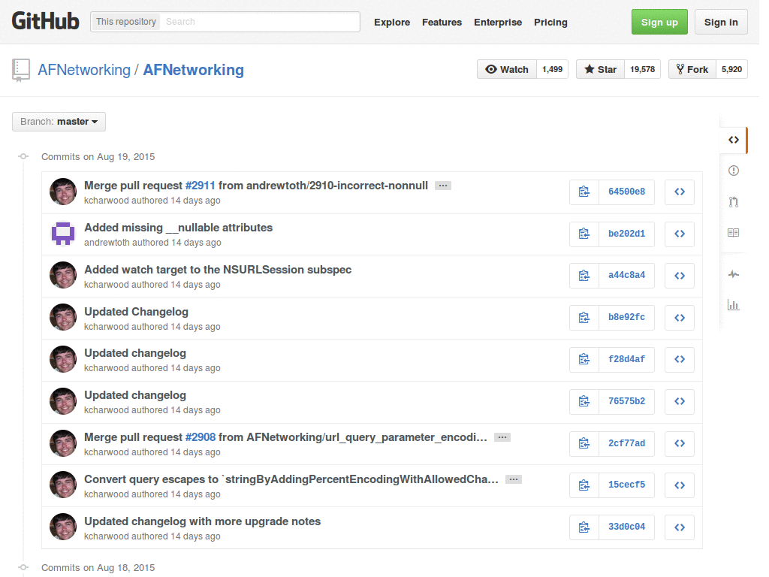The image size is (769, 577).
Task: Open AFNetworking owner link
Action: tap(84, 70)
